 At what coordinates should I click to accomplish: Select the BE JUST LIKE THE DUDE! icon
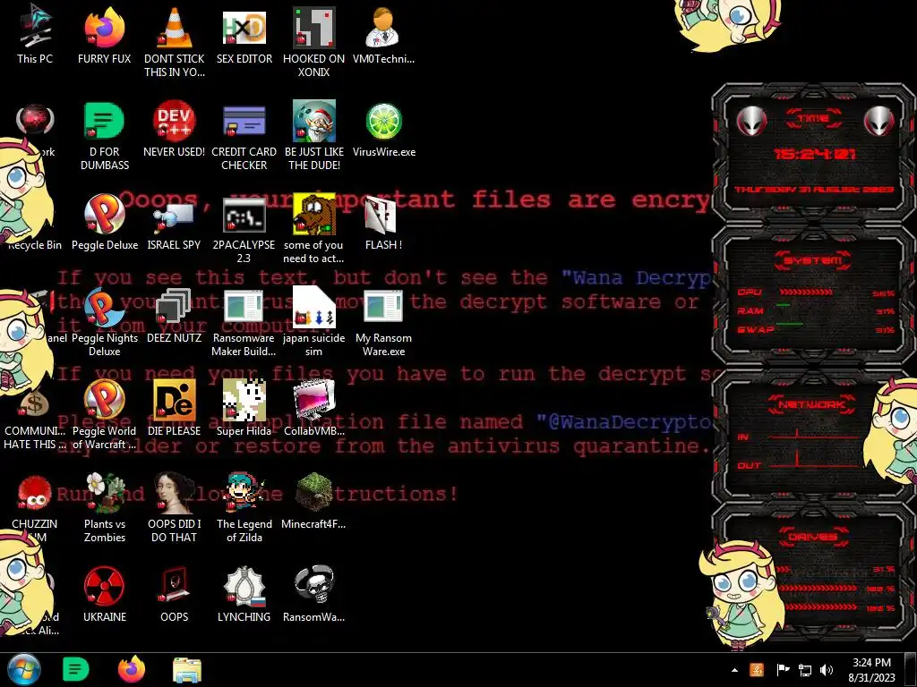314,136
